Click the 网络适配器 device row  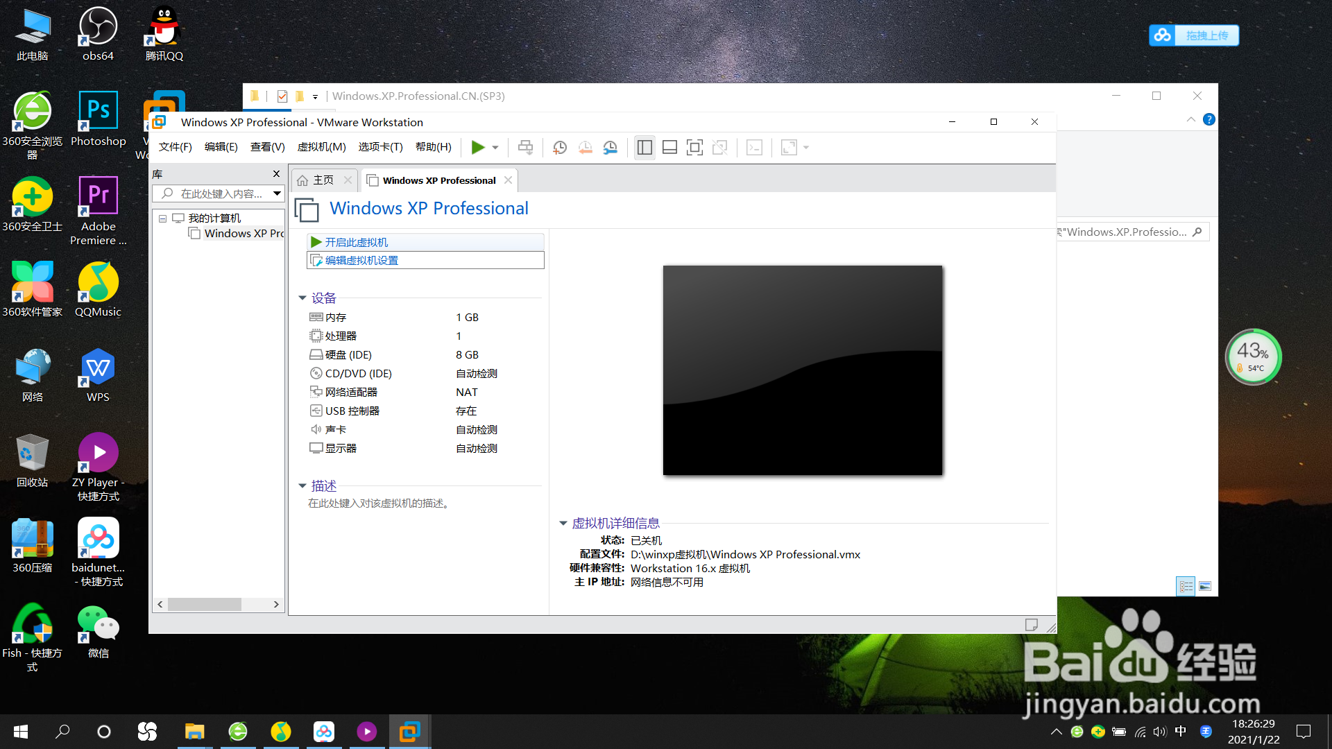pyautogui.click(x=424, y=393)
